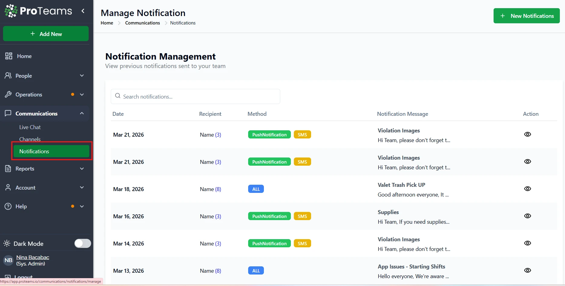Screen dimensions: 565x286
Task: View the Supplies notification via eye icon
Action: tap(527, 216)
